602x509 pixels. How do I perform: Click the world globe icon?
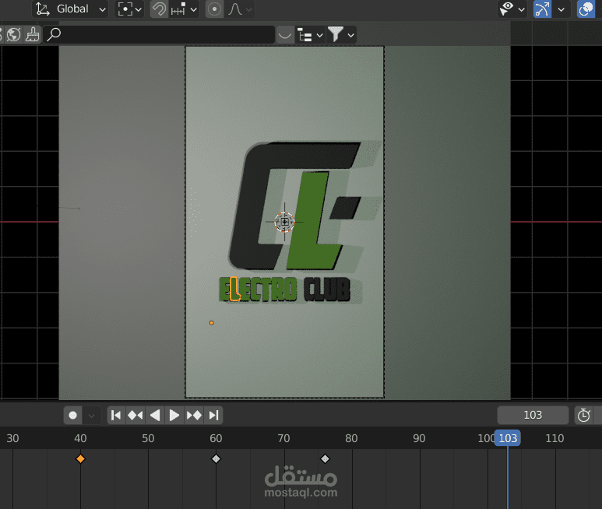point(14,34)
